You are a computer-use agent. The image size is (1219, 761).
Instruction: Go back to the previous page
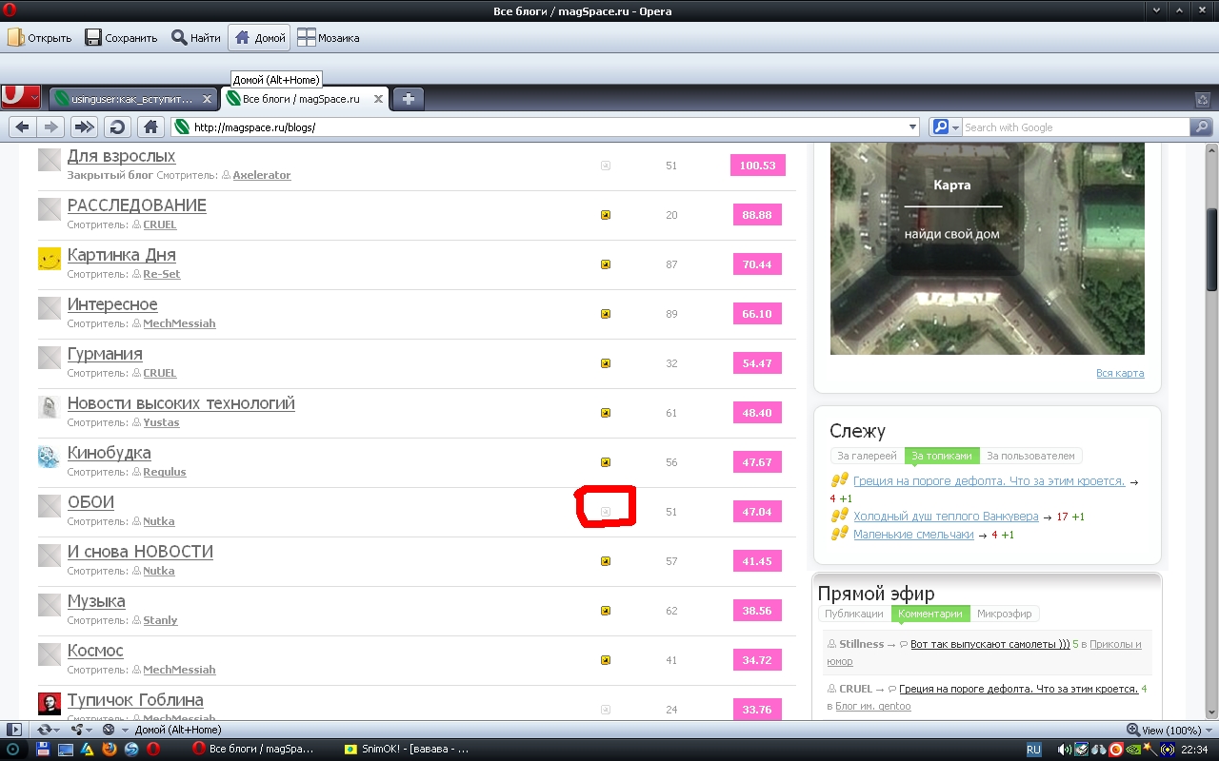point(23,127)
